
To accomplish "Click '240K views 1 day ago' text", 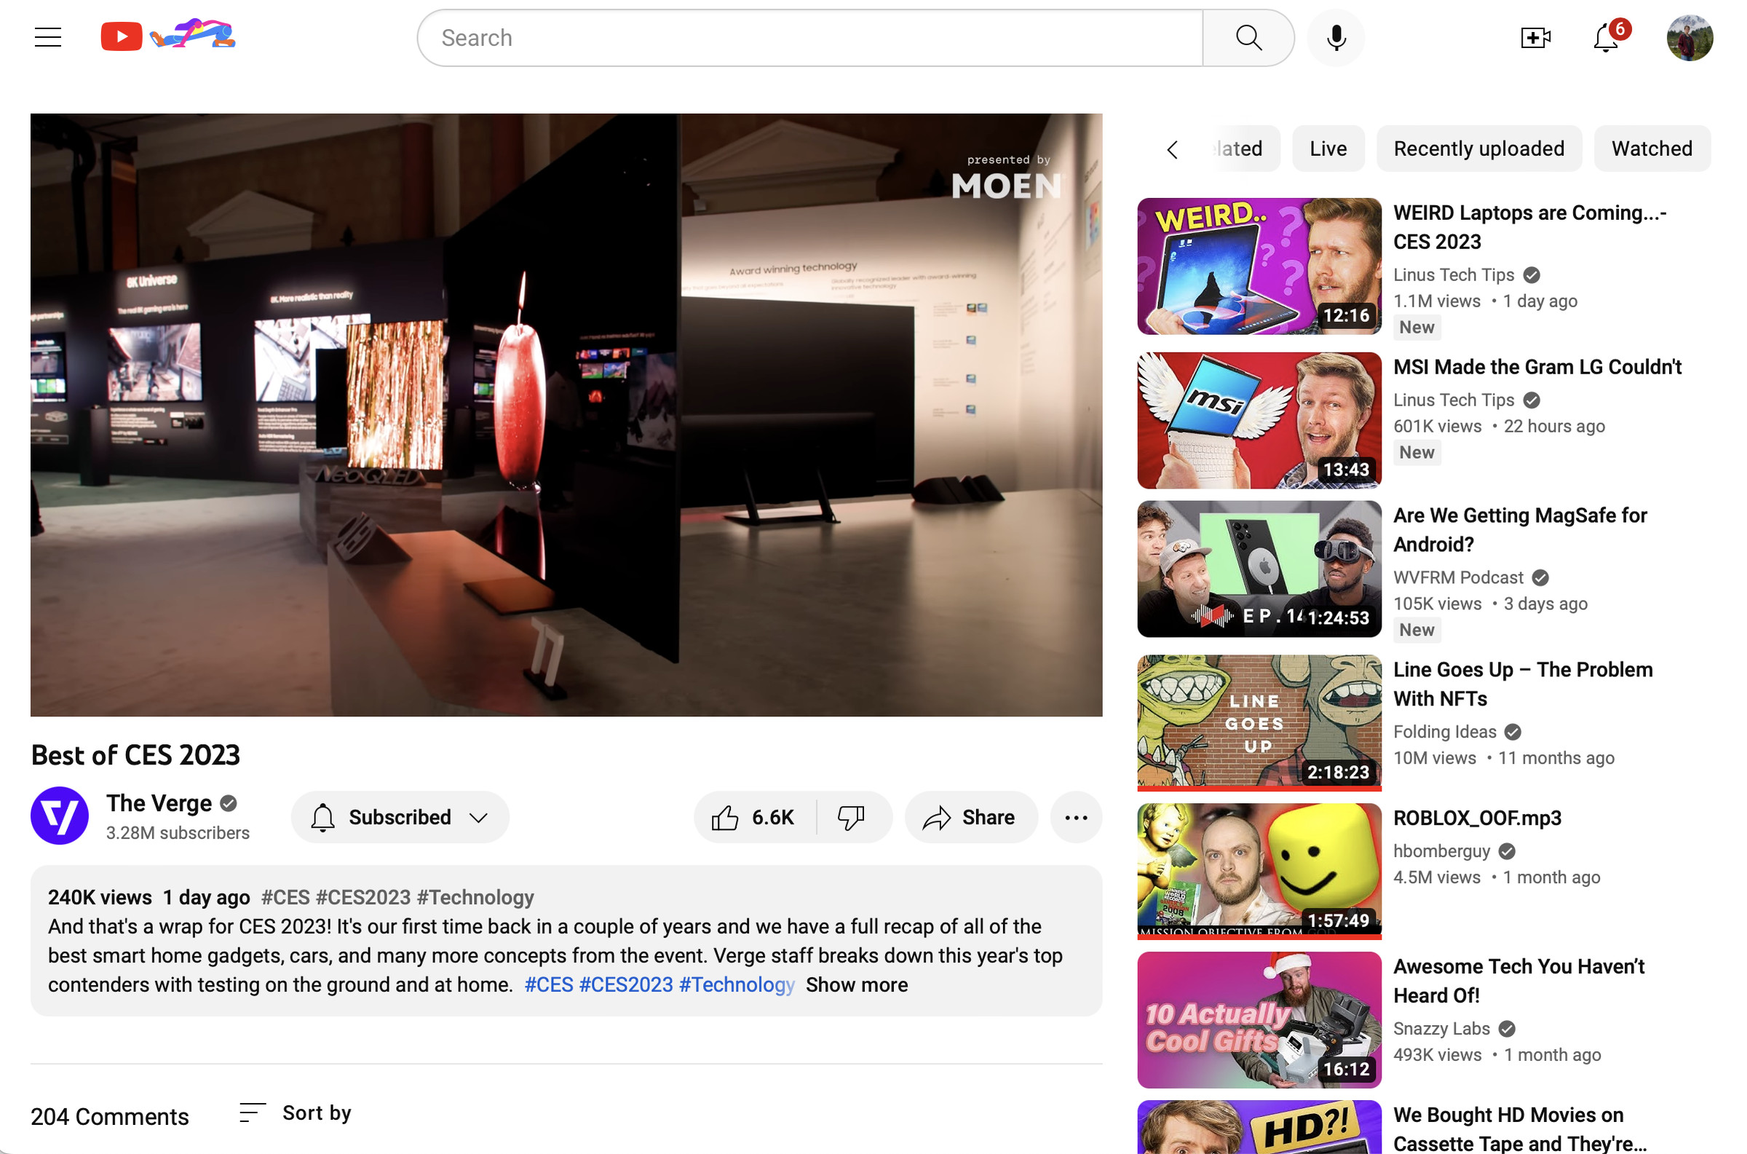I will click(149, 897).
